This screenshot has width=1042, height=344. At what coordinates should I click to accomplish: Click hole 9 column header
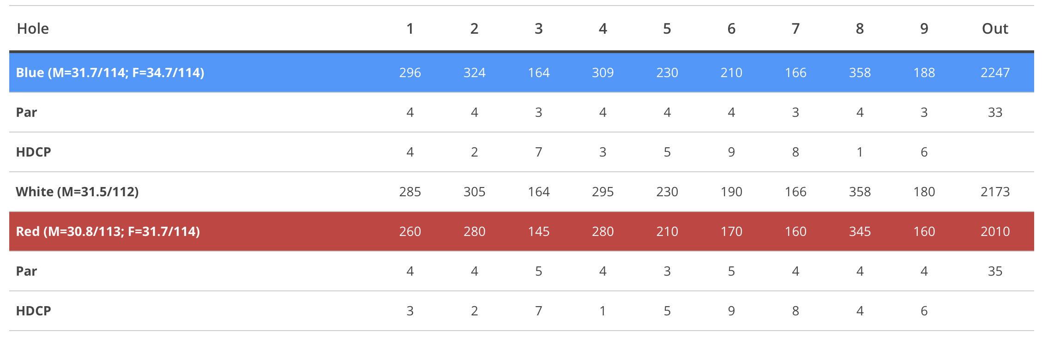[924, 29]
